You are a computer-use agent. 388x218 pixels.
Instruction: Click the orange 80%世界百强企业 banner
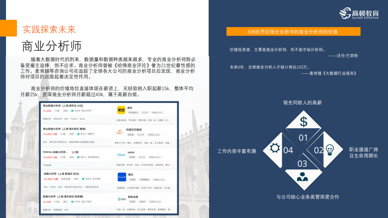[293, 32]
